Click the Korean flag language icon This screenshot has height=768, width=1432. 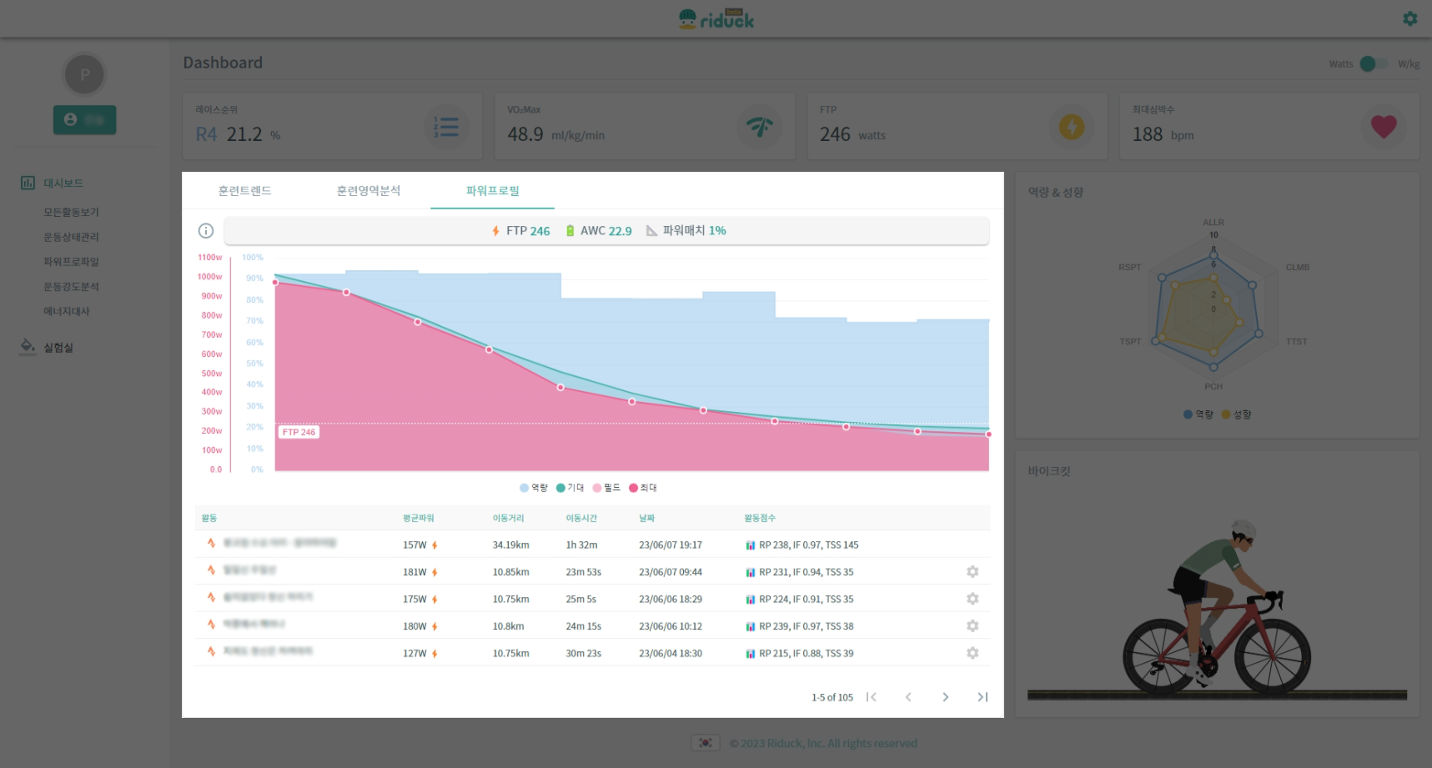[705, 743]
